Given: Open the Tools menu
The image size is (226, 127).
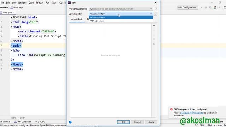Looking at the screenshot, I should click(54, 2).
